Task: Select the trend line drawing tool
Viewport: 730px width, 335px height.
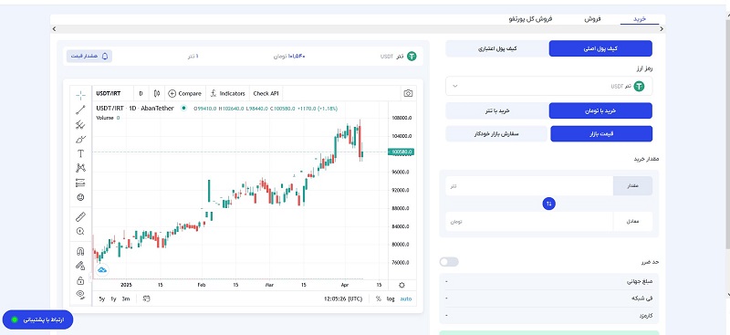Action: tap(80, 110)
